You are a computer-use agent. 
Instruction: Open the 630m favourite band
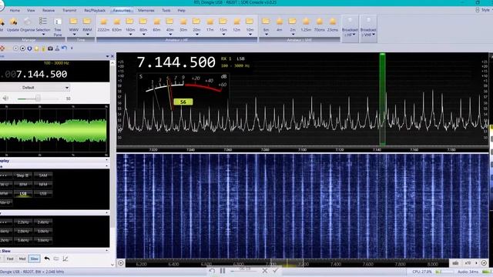tap(116, 25)
